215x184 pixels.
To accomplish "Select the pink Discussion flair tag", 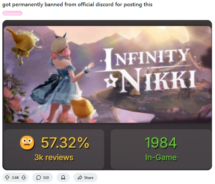I will coord(12,13).
